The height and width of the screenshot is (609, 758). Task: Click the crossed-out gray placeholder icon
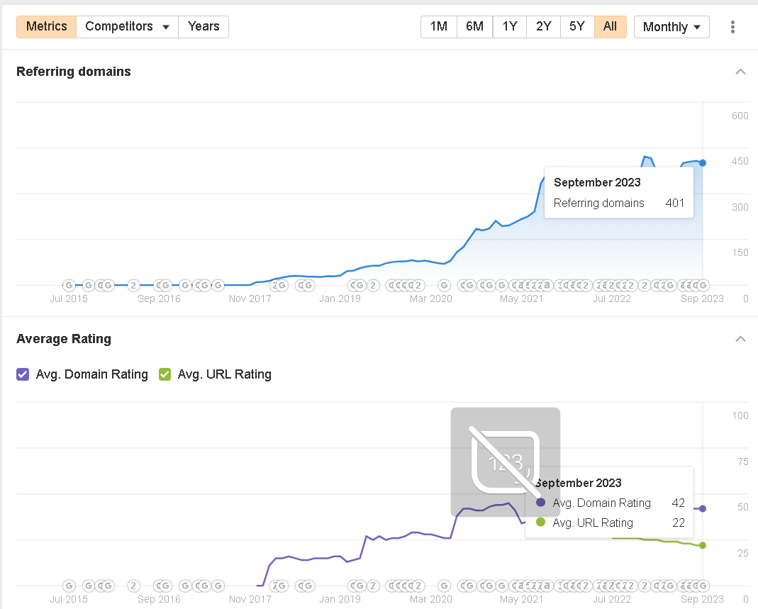point(506,462)
